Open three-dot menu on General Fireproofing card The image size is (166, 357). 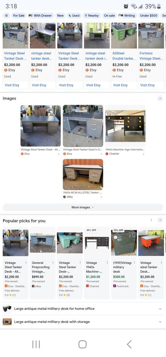[53, 263]
